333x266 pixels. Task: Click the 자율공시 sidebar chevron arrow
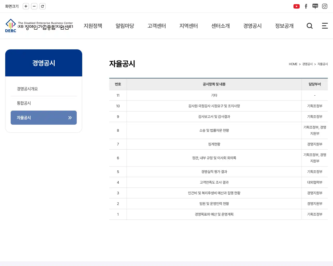click(x=70, y=118)
